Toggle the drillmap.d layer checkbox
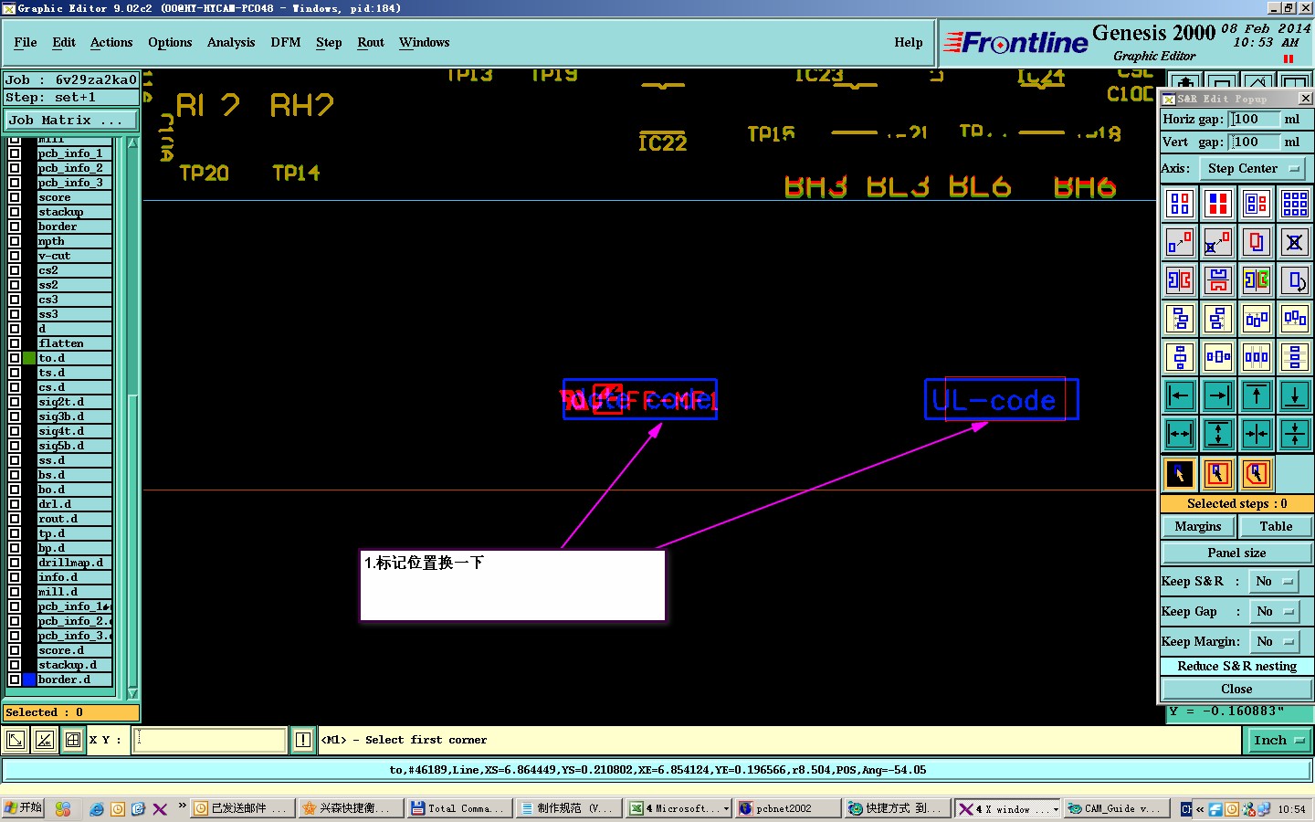 (15, 563)
